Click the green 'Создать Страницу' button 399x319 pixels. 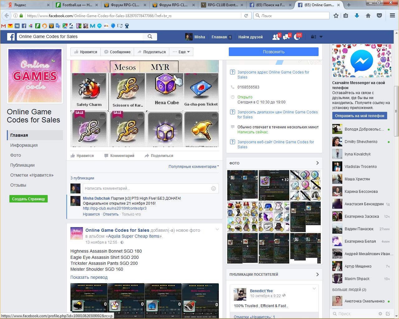tap(28, 199)
